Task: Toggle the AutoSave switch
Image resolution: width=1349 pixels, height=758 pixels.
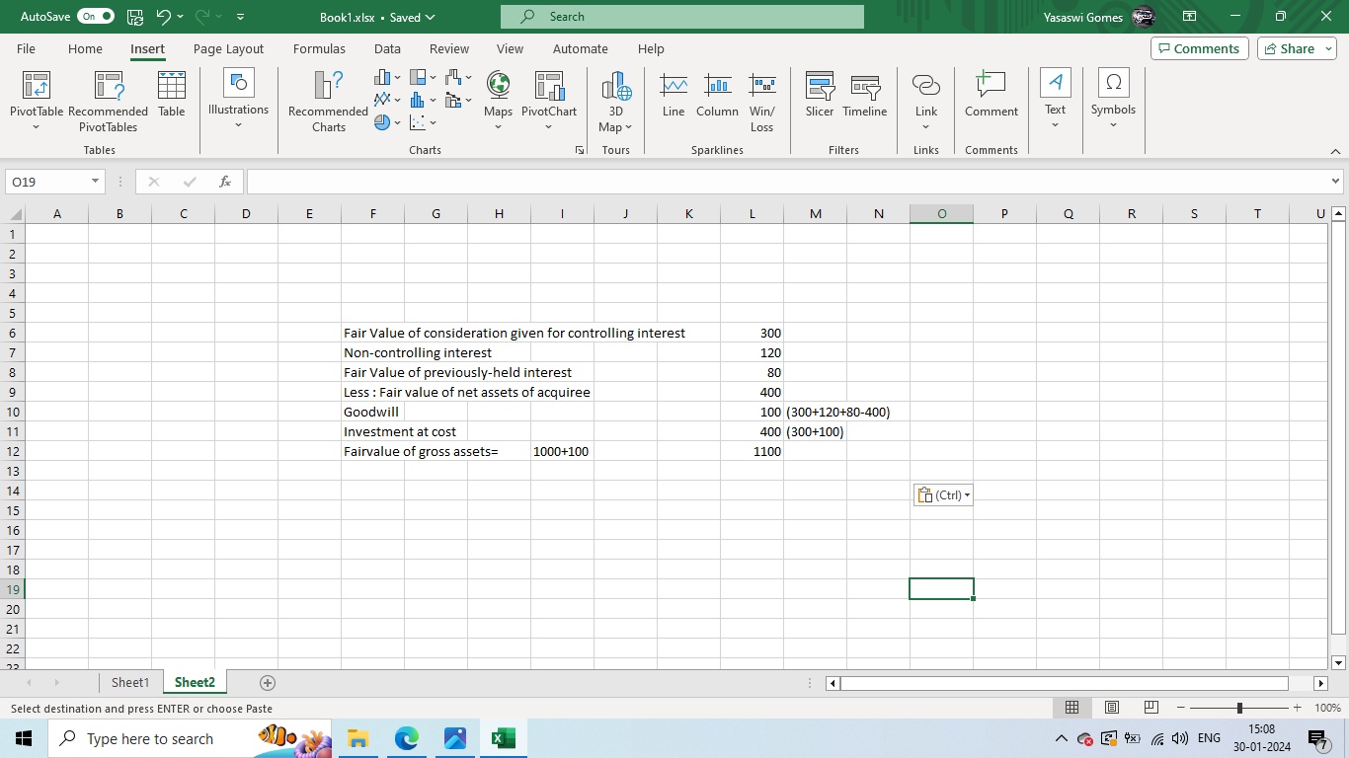Action: point(95,17)
